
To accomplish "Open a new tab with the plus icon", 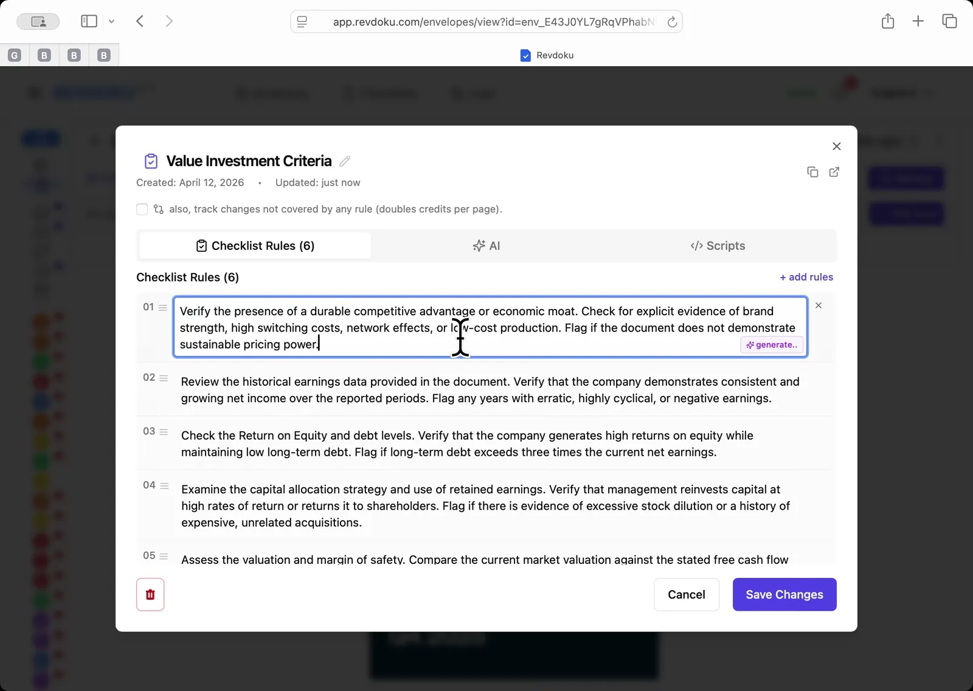I will (x=918, y=21).
